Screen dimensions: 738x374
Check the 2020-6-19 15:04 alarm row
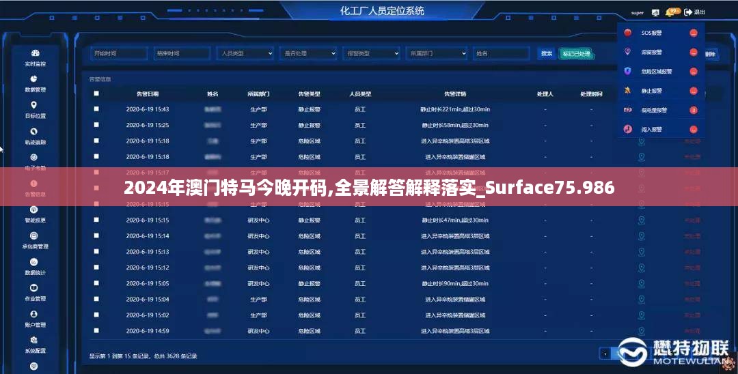coord(96,299)
